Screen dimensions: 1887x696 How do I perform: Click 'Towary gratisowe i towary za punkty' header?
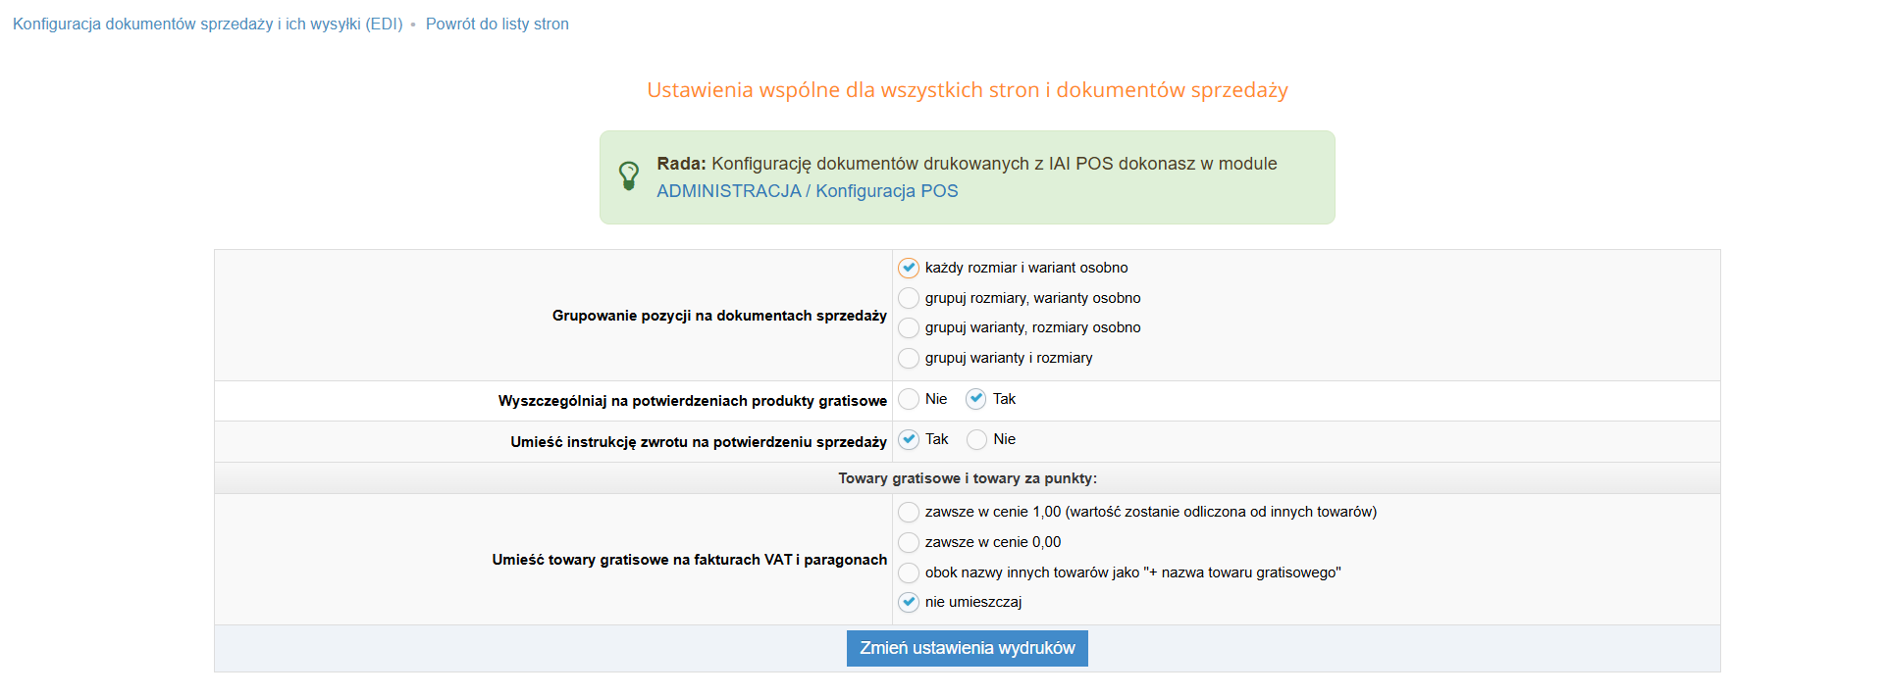tap(968, 478)
